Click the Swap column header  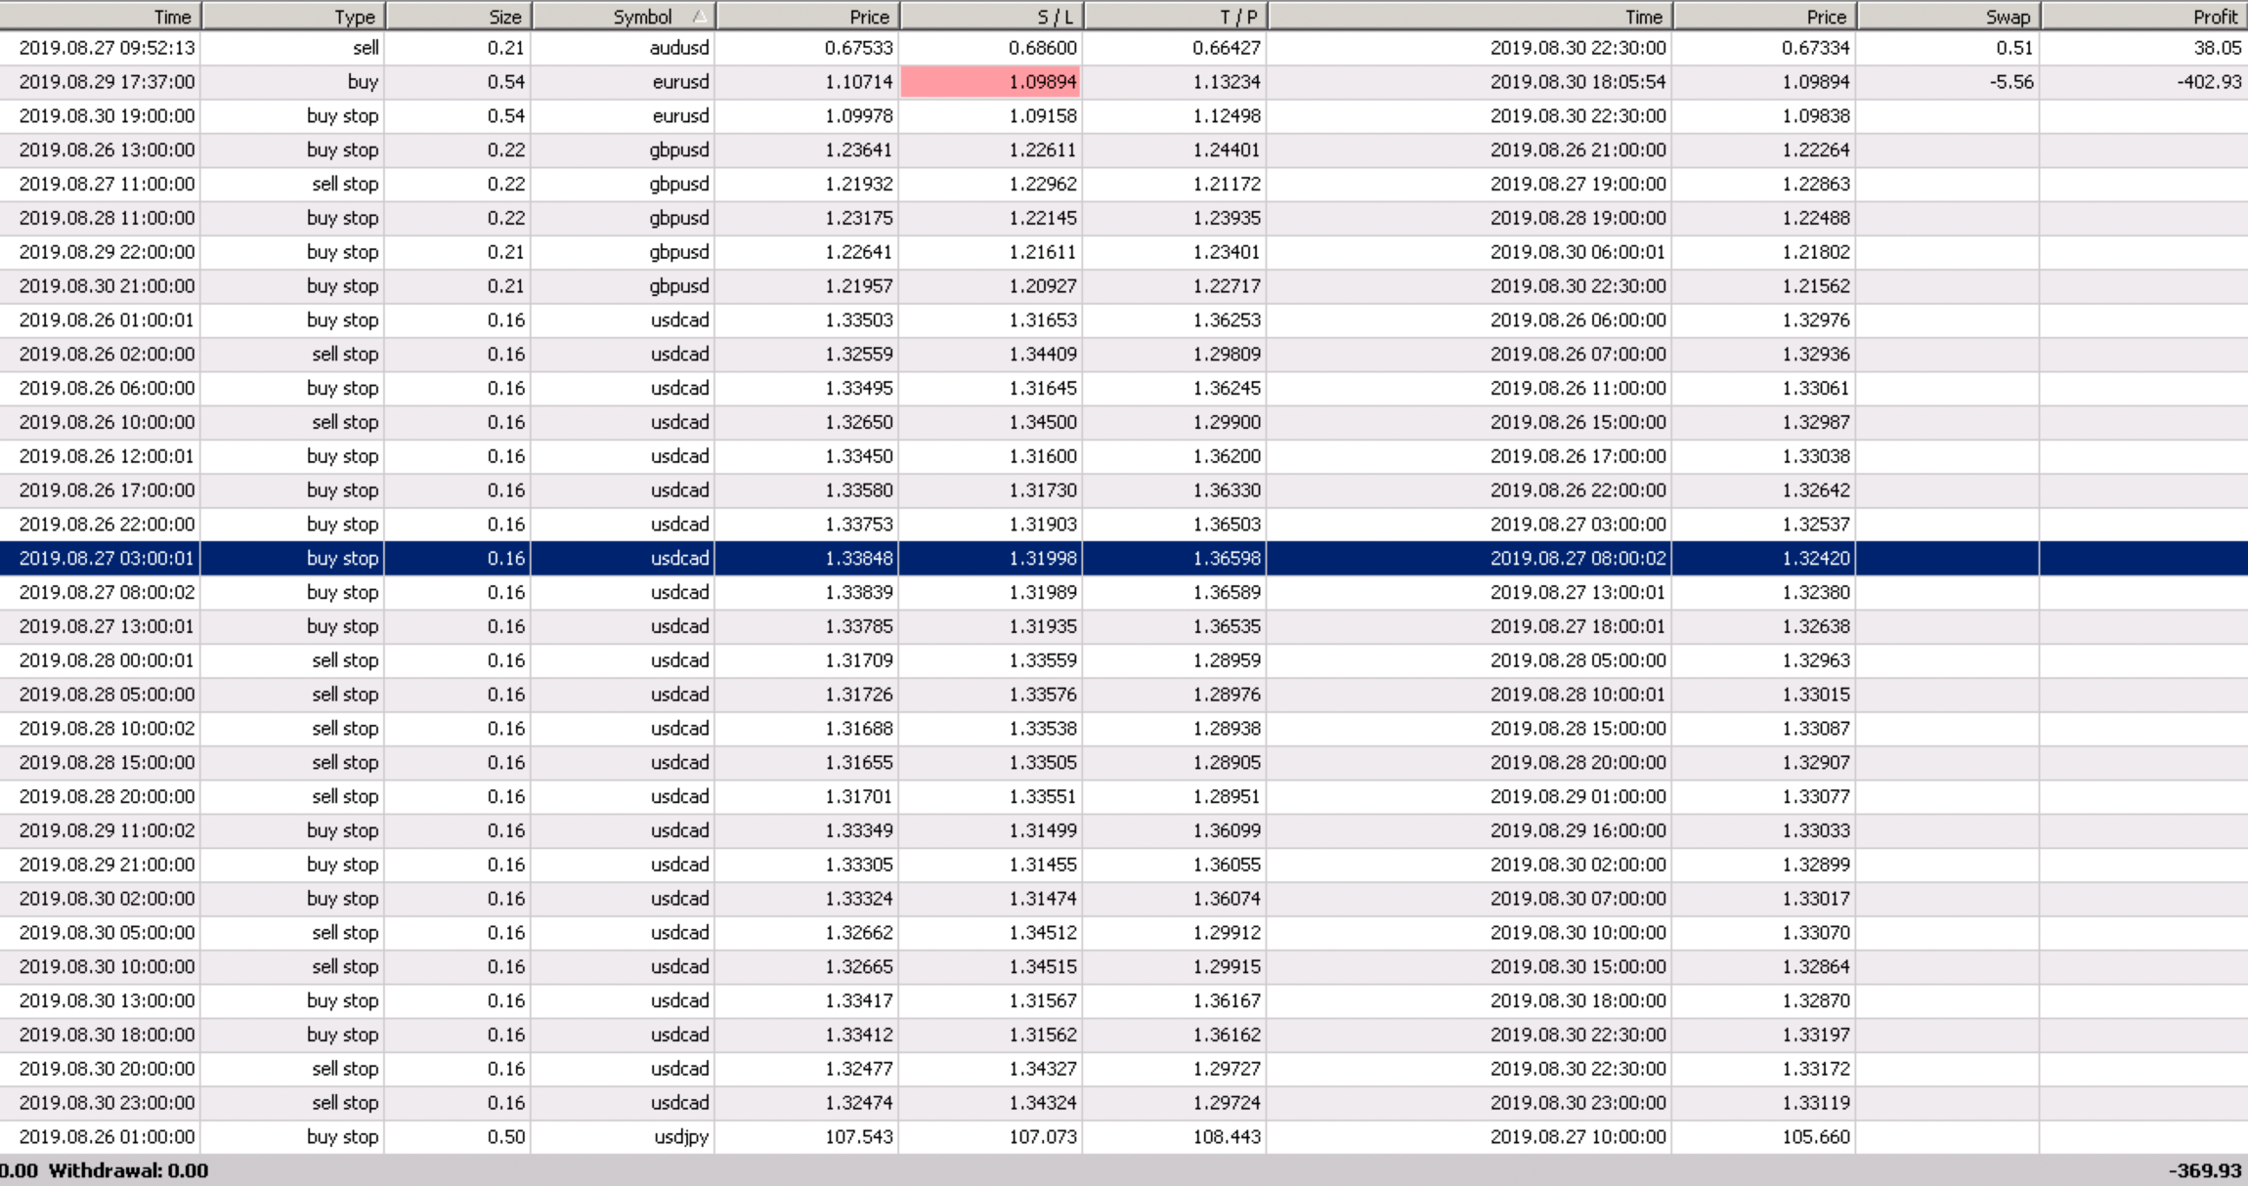pyautogui.click(x=1948, y=17)
